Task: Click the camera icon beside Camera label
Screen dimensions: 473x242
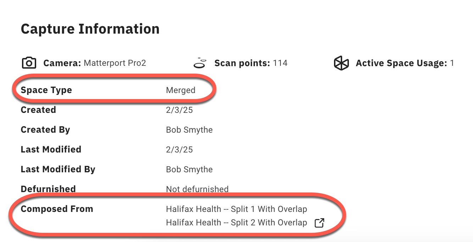Action: [29, 63]
